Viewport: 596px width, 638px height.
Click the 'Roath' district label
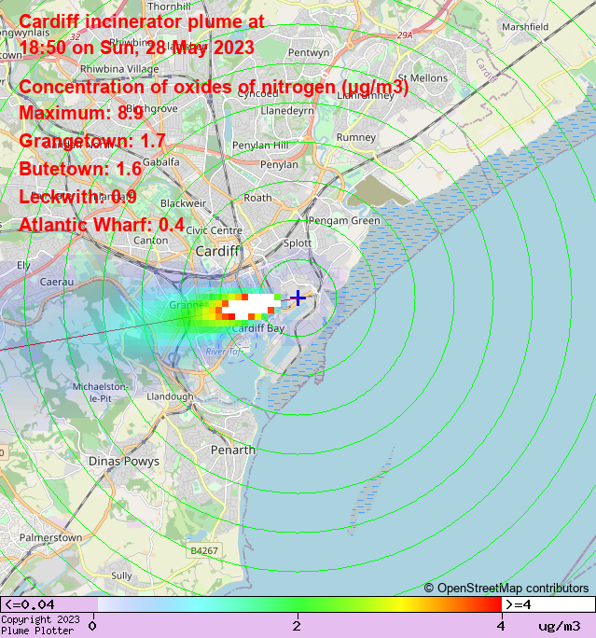257,198
